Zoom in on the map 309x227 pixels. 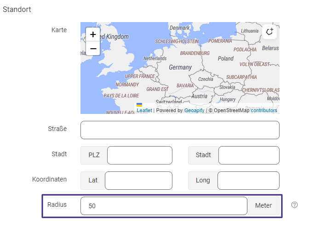[93, 34]
